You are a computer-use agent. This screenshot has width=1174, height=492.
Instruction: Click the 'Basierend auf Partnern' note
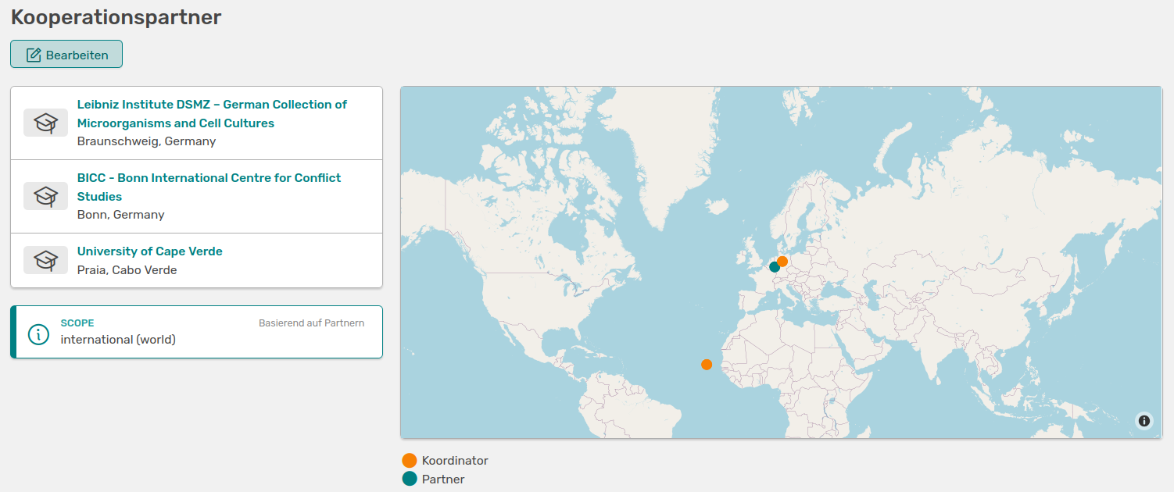(311, 323)
